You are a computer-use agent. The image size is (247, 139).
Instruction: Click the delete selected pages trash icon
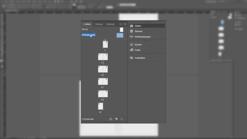click(122, 119)
